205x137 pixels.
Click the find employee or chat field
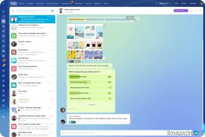(x=32, y=11)
